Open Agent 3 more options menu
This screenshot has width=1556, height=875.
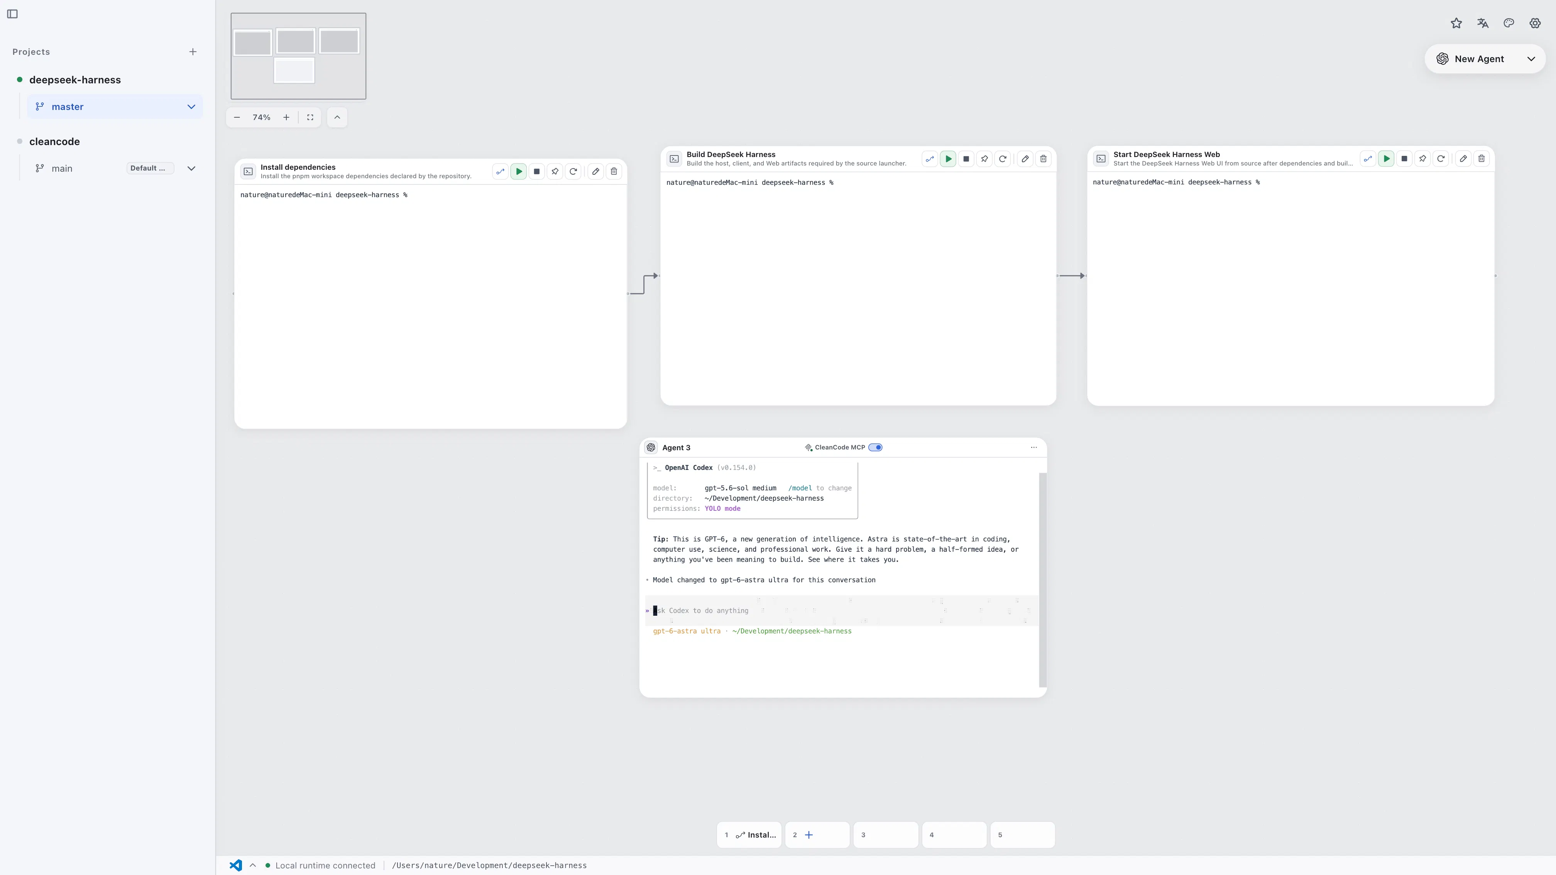(1033, 448)
